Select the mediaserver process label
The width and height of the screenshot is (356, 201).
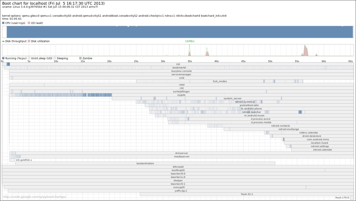point(182,157)
